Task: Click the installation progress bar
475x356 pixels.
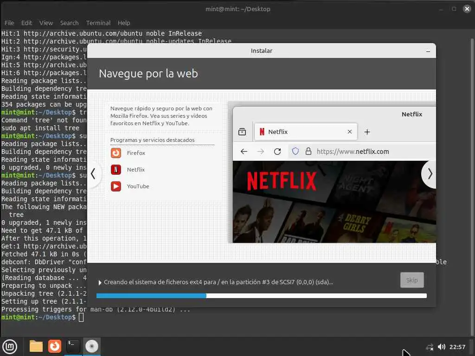Action: click(262, 296)
